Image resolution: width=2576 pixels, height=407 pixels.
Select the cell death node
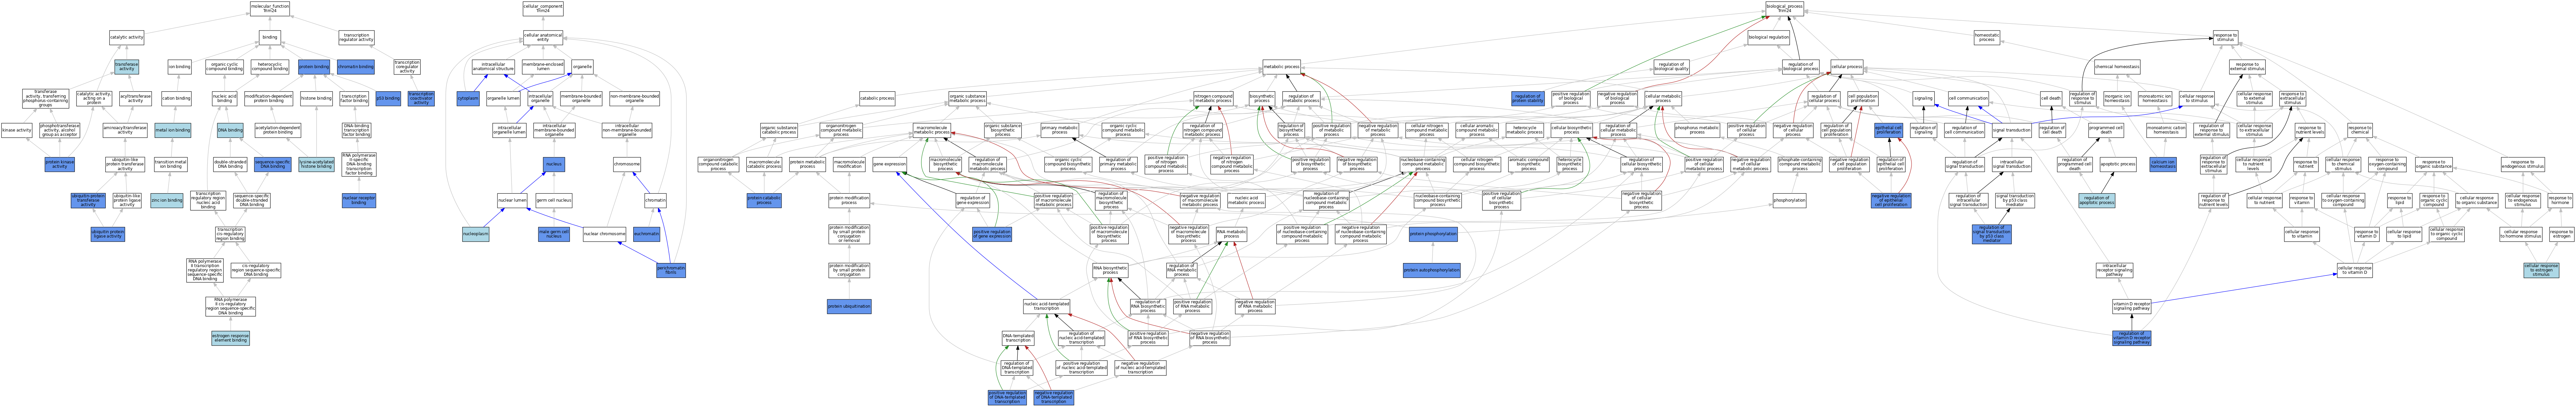(x=2051, y=98)
